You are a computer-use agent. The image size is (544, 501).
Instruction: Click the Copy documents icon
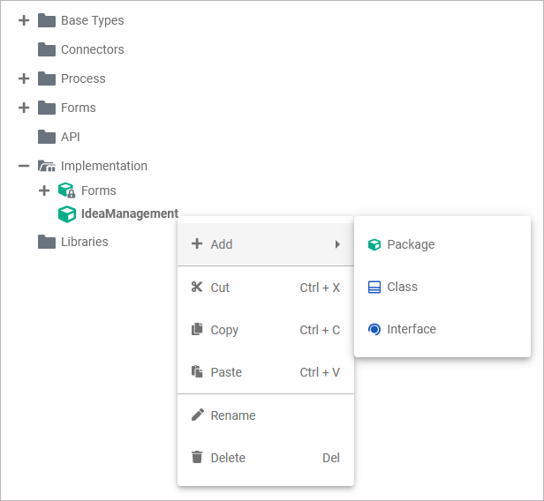(197, 330)
